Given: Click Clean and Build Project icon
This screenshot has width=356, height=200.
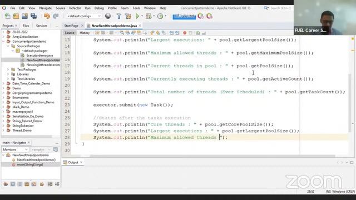Looking at the screenshot, I should pos(128,16).
